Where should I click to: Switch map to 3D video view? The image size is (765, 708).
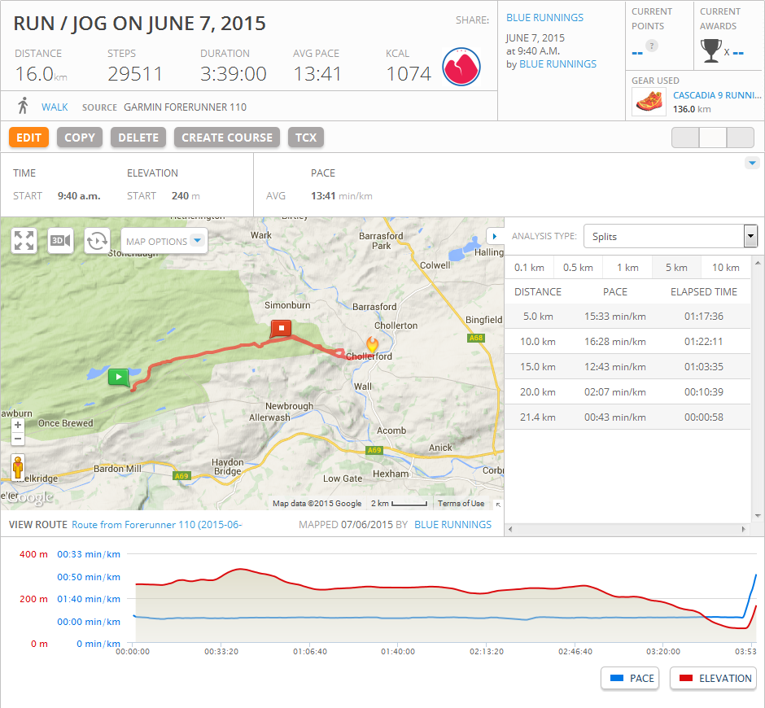point(60,241)
